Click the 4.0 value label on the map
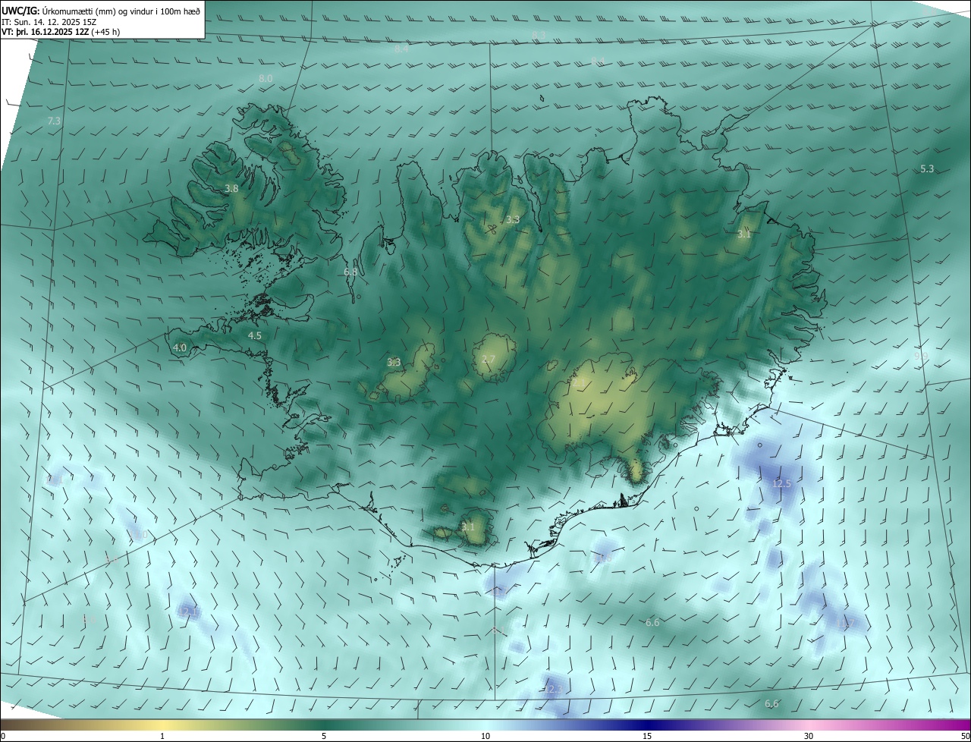 [x=180, y=348]
